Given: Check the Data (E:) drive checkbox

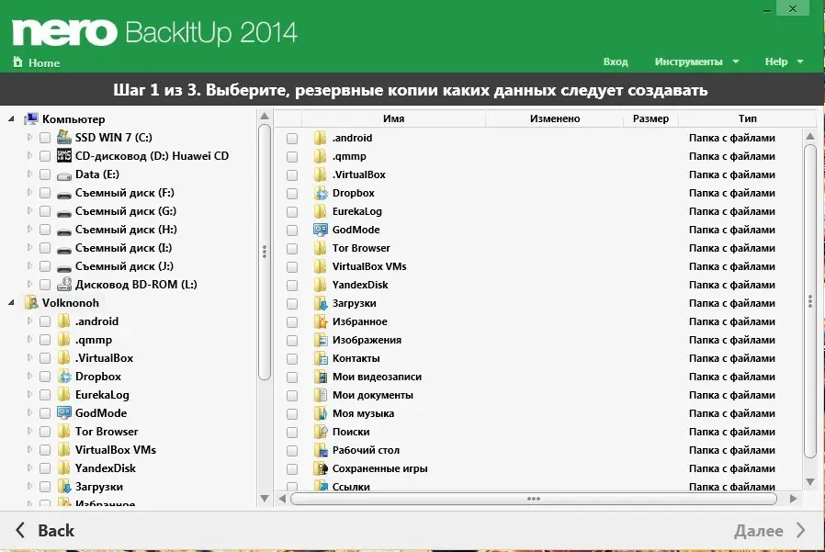Looking at the screenshot, I should [x=45, y=175].
